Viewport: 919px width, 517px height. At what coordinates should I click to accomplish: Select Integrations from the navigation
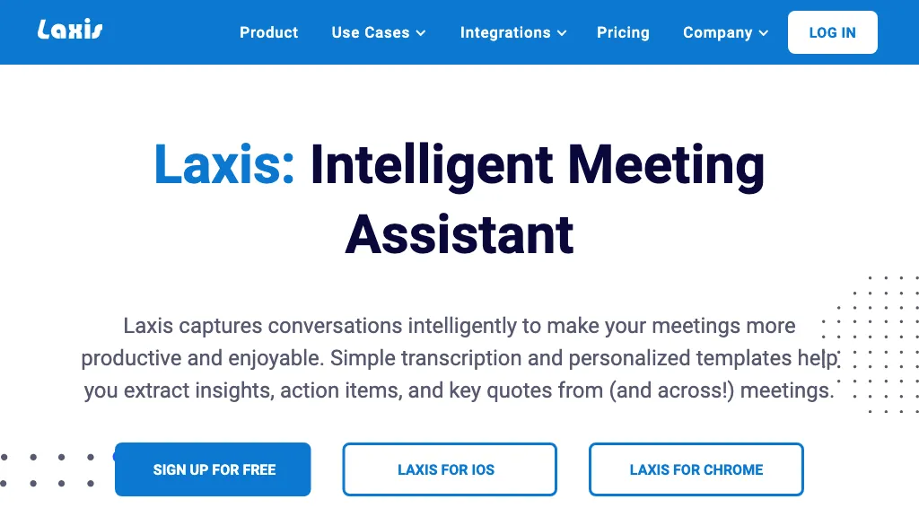505,32
